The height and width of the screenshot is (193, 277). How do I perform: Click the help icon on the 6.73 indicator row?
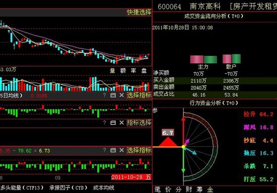coord(104,151)
